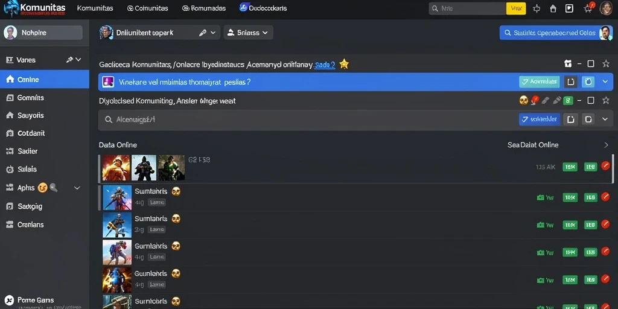This screenshot has height=309, width=618.
Task: Expand the chevron at end of blue row
Action: pos(605,81)
